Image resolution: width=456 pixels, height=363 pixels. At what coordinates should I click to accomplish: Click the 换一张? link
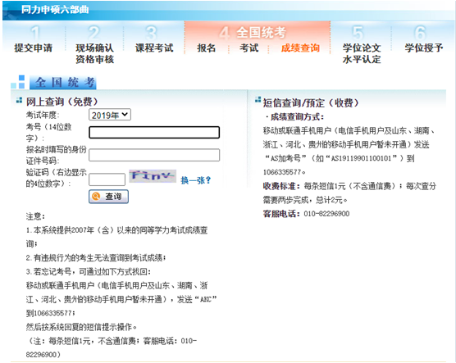click(x=196, y=180)
